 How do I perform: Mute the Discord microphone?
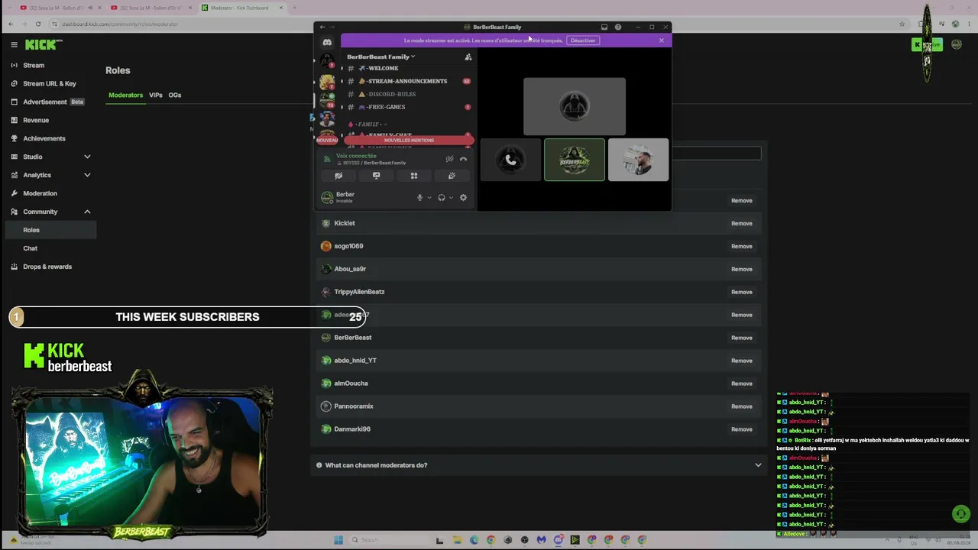pyautogui.click(x=419, y=198)
